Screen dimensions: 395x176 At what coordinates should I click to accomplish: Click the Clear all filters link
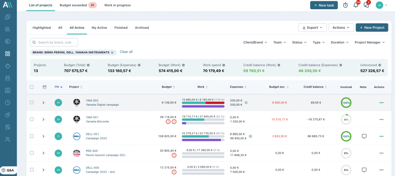pos(126,52)
